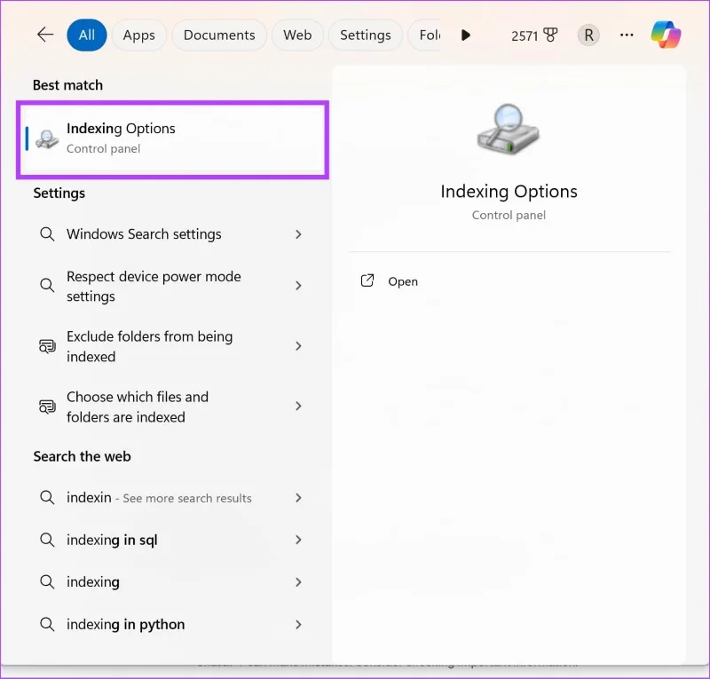The height and width of the screenshot is (679, 710).
Task: Click the icon beside Exclude folders from being indexed
Action: [47, 346]
